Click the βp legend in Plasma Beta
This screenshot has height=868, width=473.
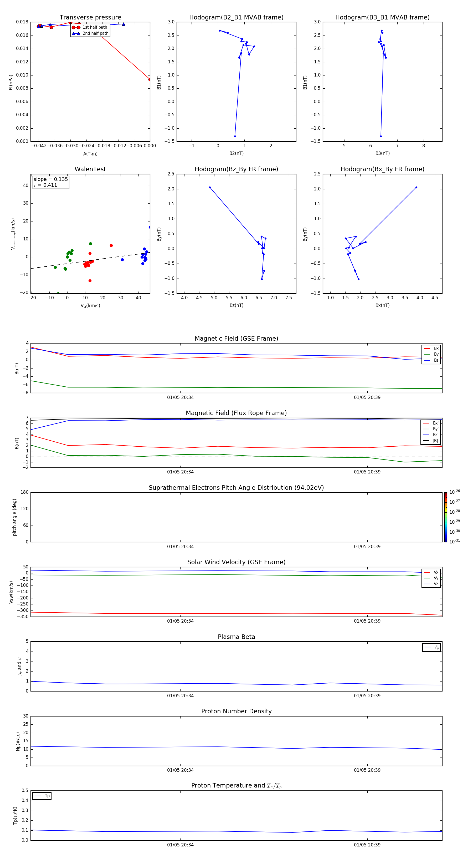click(x=431, y=647)
